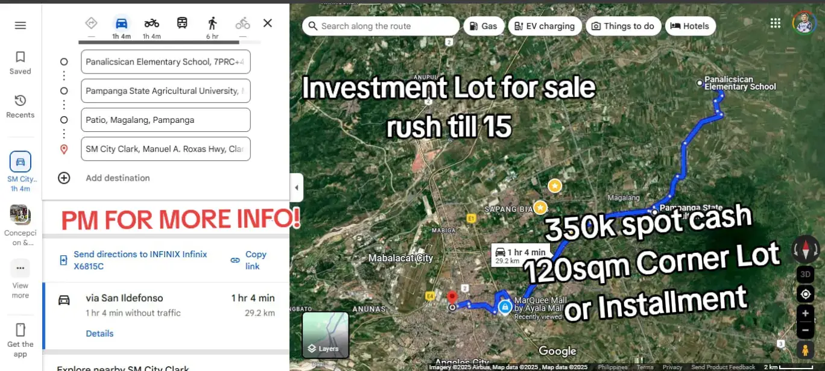825x371 pixels.
Task: Click Panalicsican Elementary School map label
Action: 740,83
